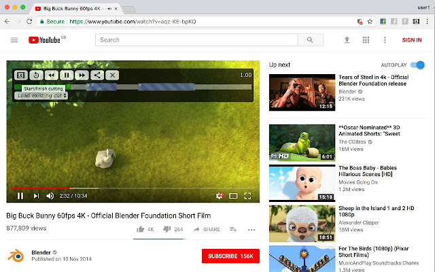Viewport: 435px width, 272px height.
Task: Open more actions ellipsis under video
Action: pyautogui.click(x=251, y=230)
